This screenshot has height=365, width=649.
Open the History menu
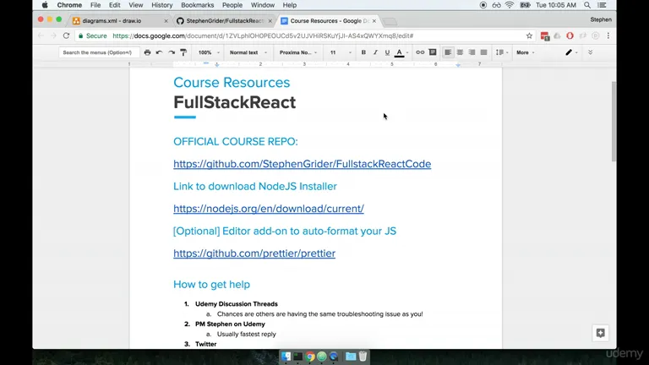point(162,5)
